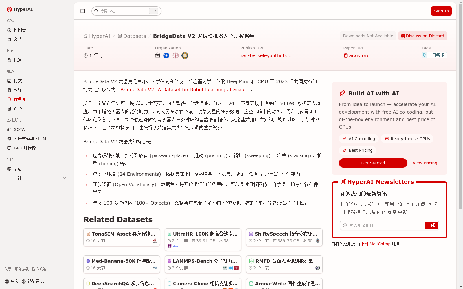
Task: Open the 跟随系统 theme selector
Action: [x=33, y=281]
